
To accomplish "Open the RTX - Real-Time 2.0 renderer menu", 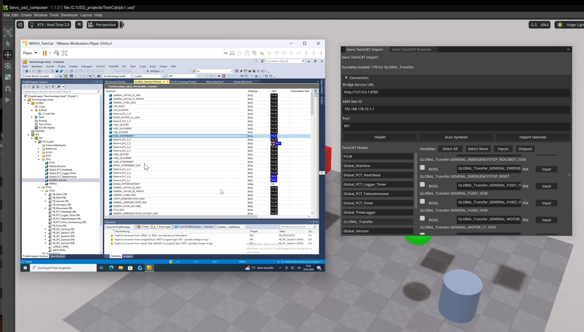I will coord(50,25).
